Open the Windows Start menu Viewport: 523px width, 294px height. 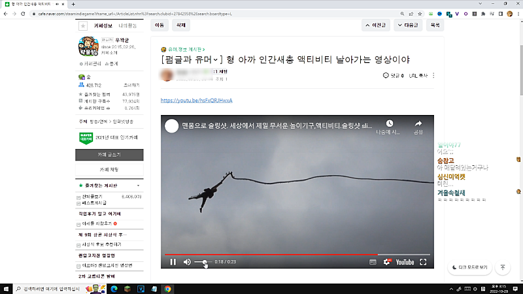click(x=6, y=289)
